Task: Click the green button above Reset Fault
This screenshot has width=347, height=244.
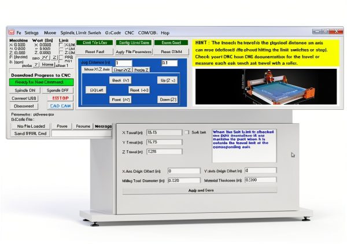Action: coord(94,42)
